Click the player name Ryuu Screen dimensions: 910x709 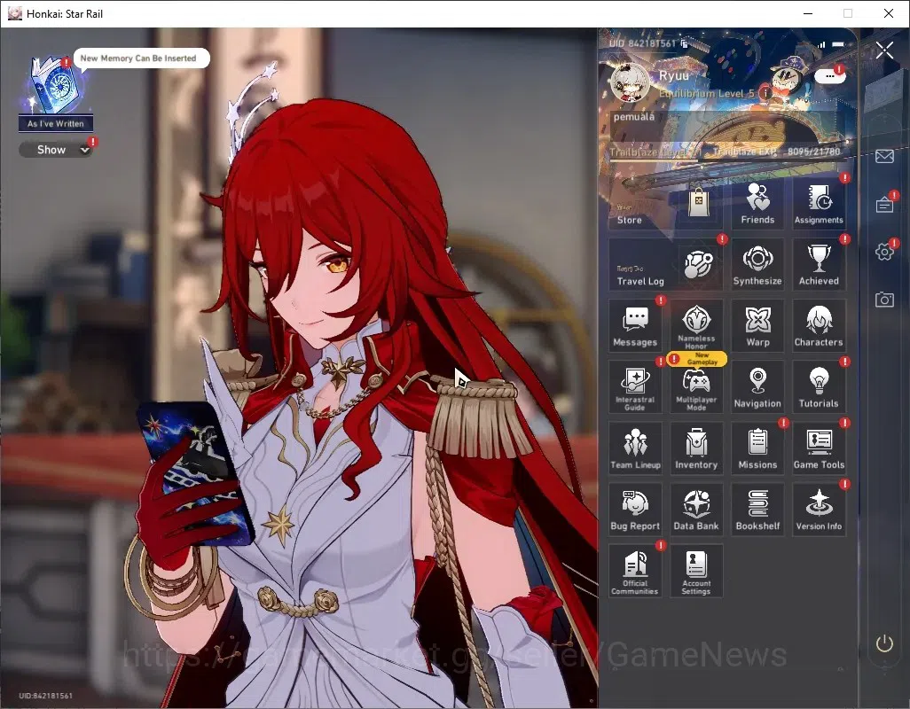(674, 75)
